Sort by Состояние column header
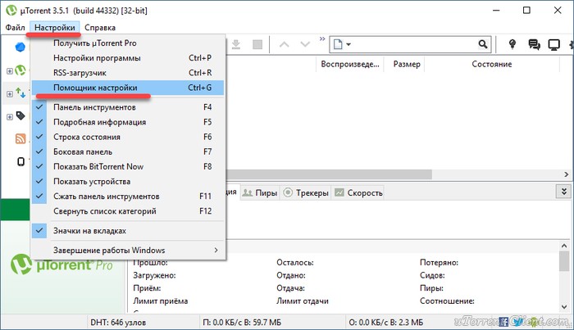 click(492, 65)
